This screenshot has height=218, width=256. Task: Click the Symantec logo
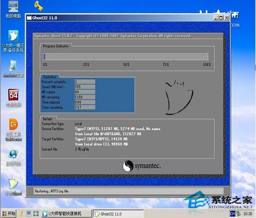pyautogui.click(x=142, y=166)
